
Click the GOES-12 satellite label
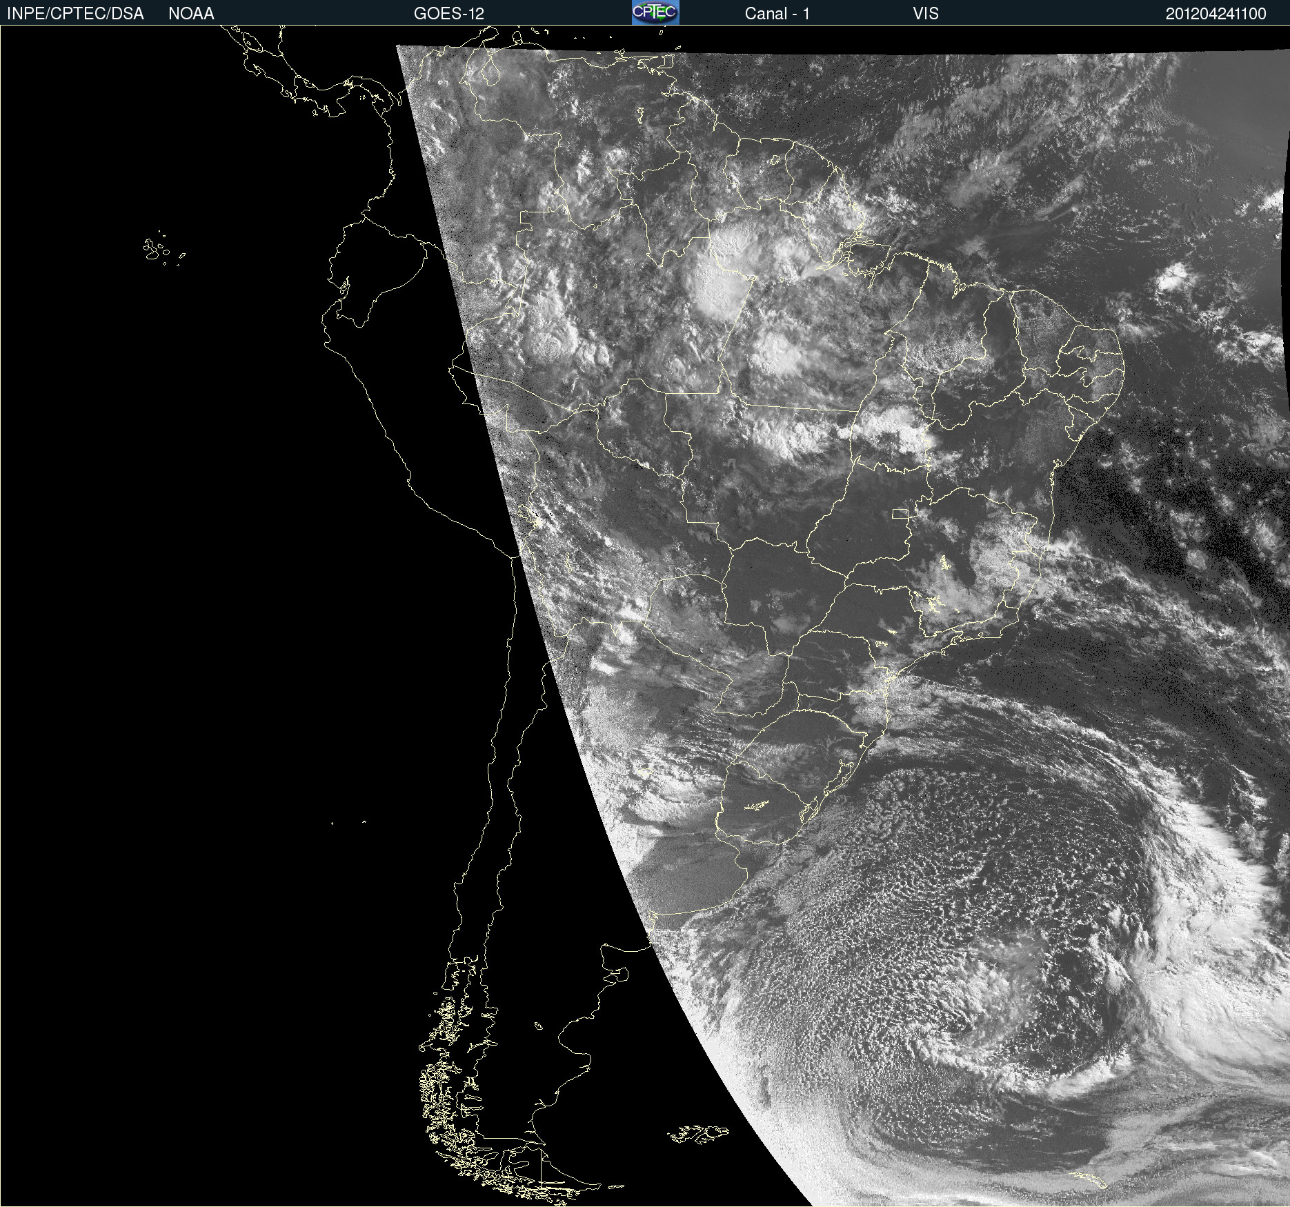[x=449, y=14]
